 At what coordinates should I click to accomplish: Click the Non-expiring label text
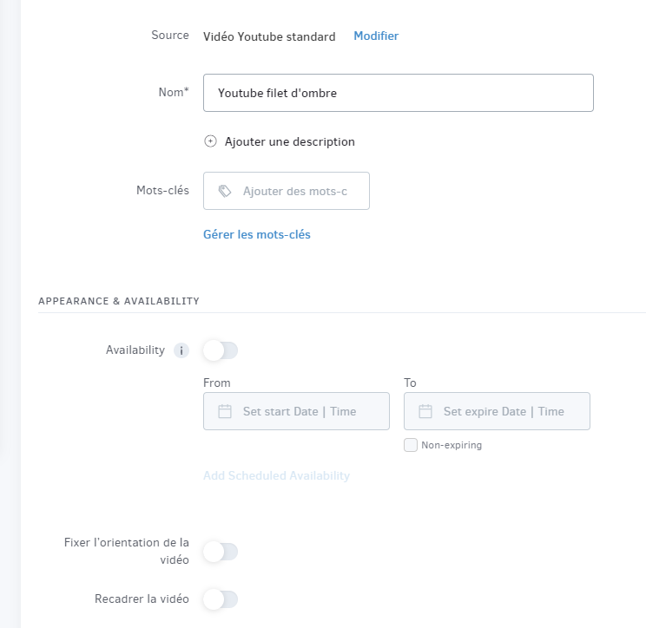[x=452, y=445]
